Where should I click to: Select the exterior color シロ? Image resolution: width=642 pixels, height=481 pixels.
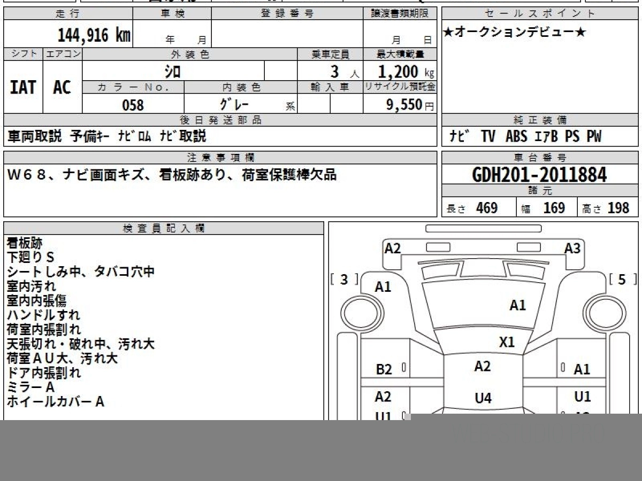(172, 71)
